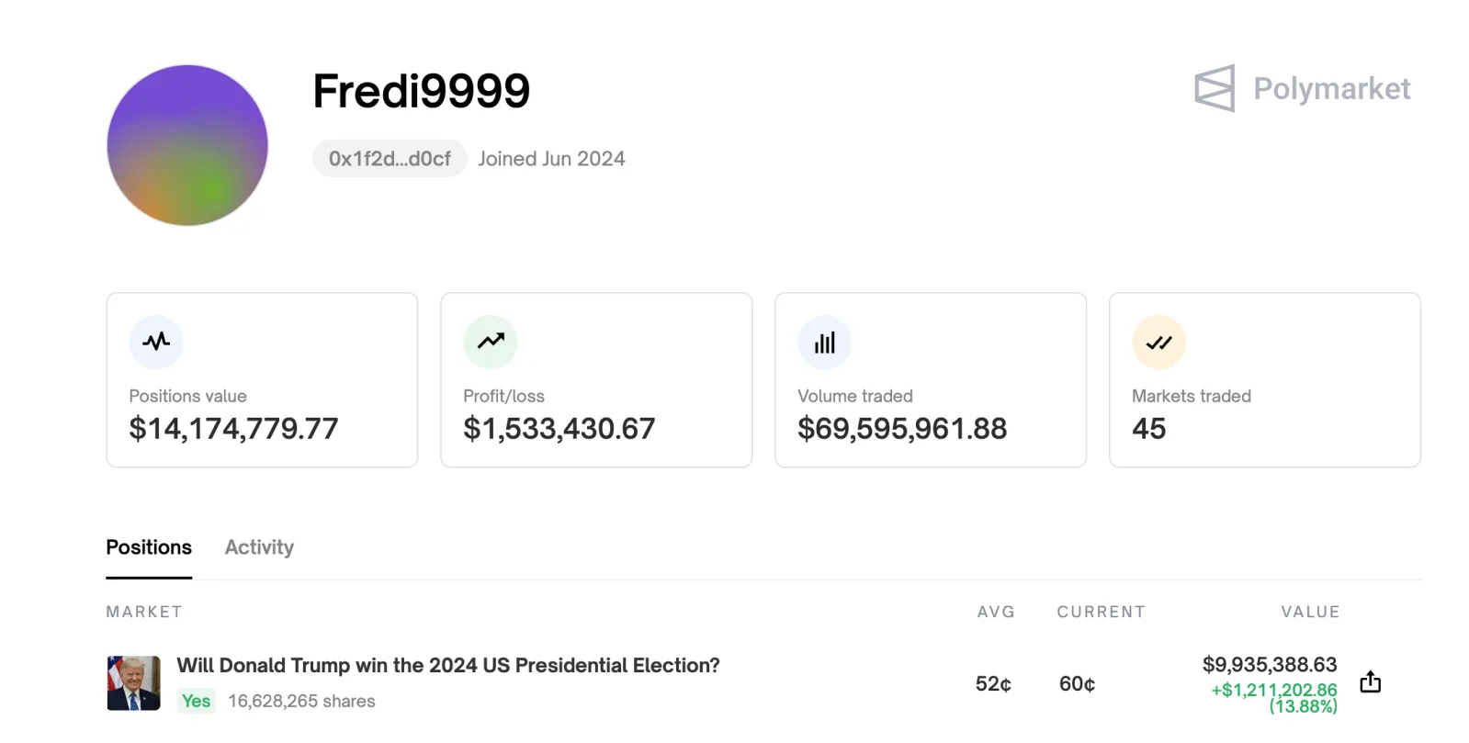Click the green Yes outcome badge

coord(196,700)
